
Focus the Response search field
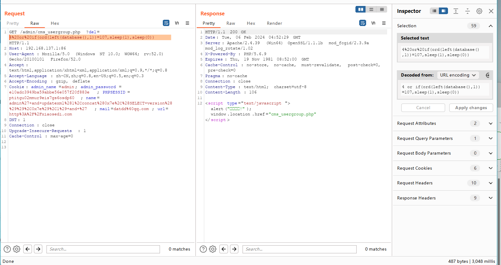point(300,249)
